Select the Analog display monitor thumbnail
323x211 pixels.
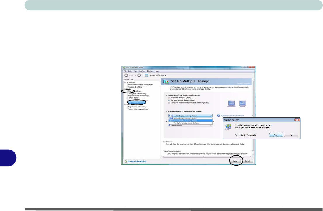(x=242, y=104)
